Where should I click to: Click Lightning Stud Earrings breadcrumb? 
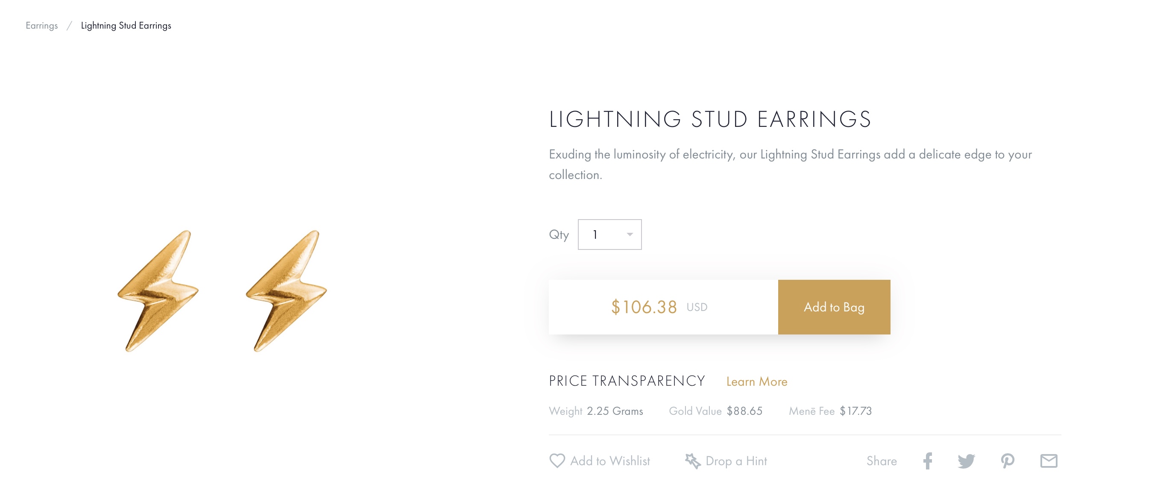pos(126,25)
